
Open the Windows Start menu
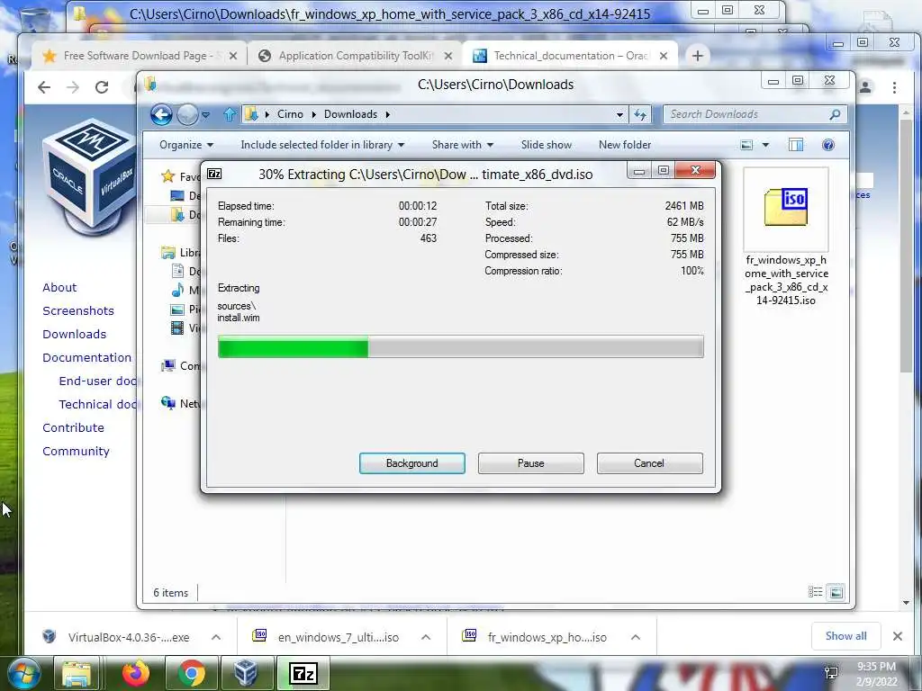(x=23, y=673)
